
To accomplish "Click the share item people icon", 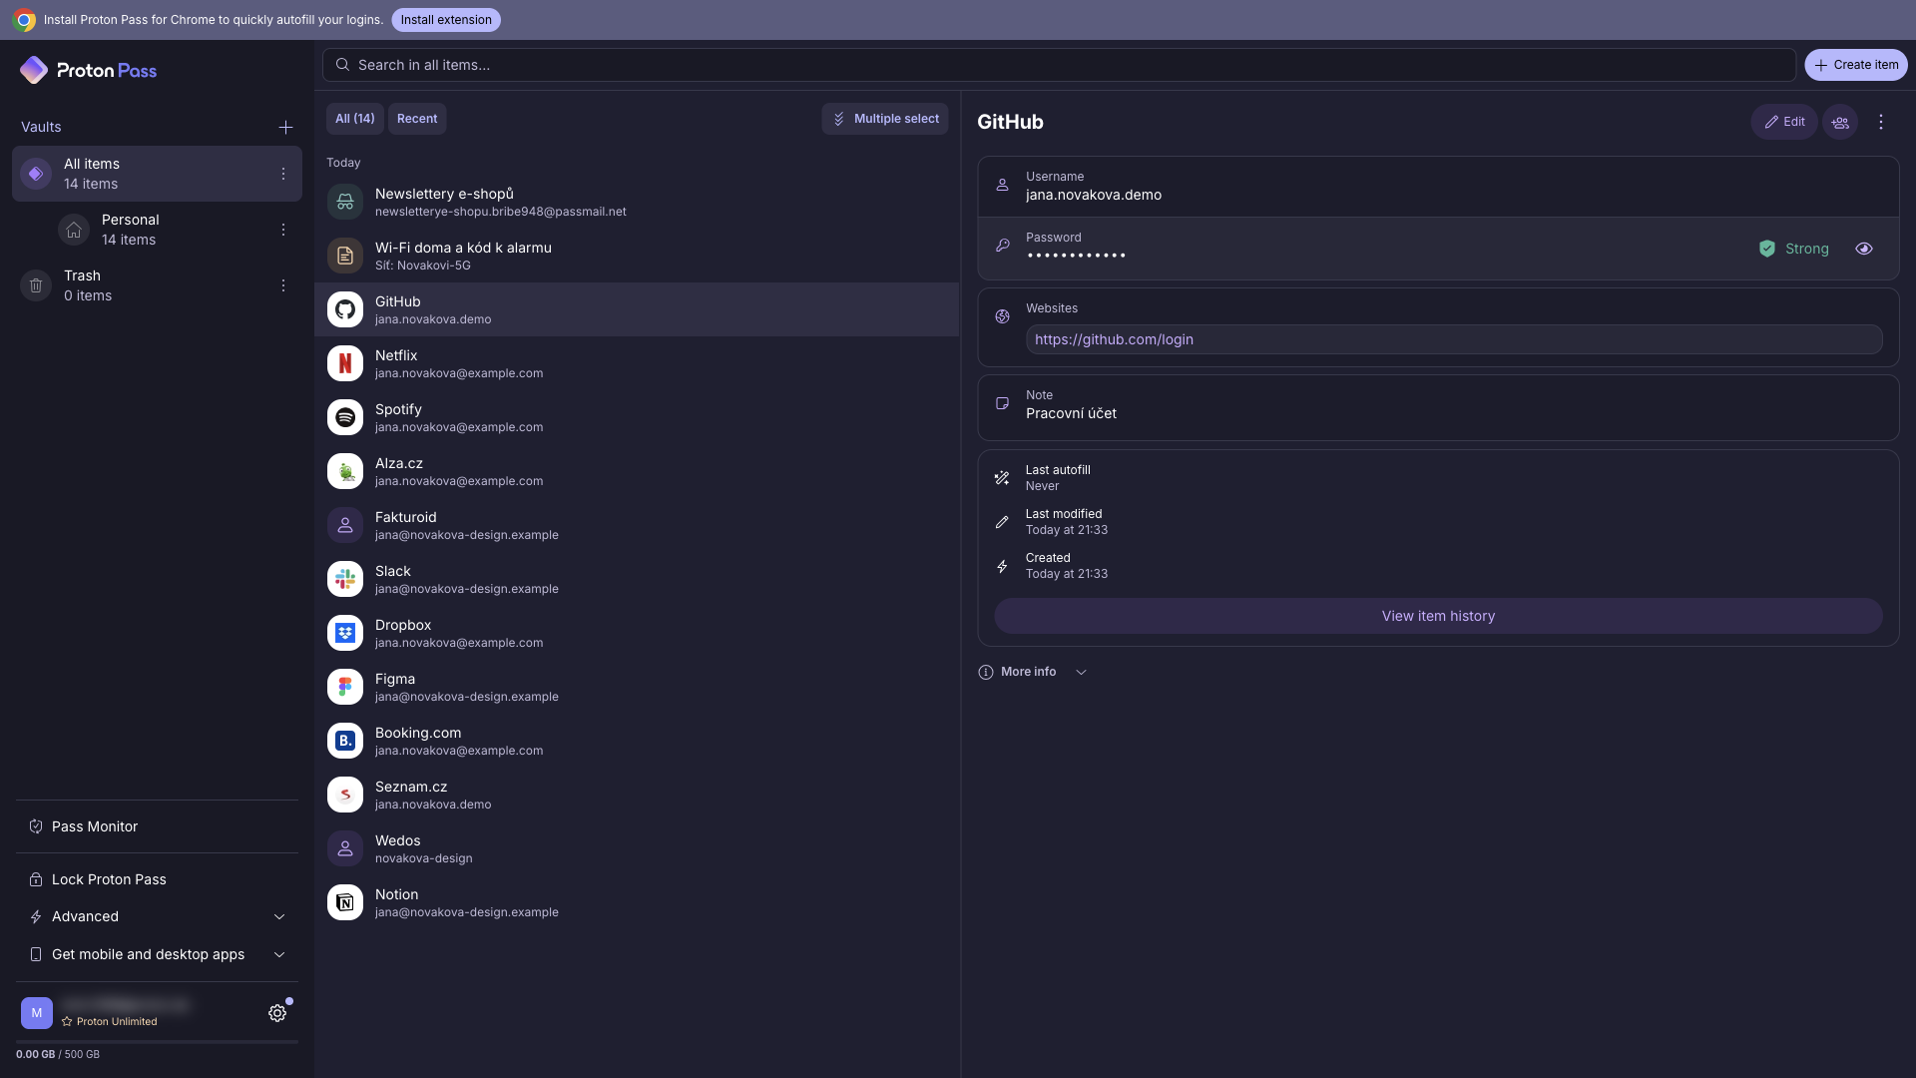I will (1840, 122).
